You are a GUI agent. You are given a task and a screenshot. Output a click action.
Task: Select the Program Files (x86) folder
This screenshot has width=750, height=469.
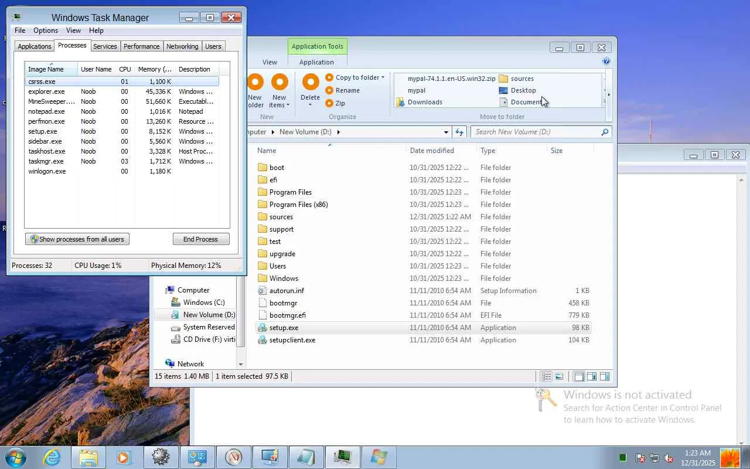coord(293,205)
